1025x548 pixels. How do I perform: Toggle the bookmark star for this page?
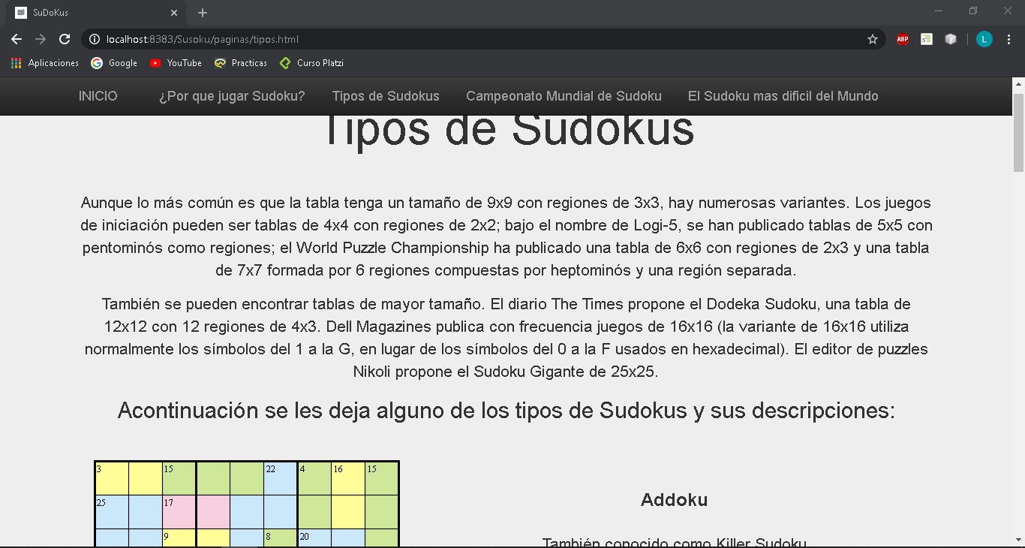tap(873, 39)
